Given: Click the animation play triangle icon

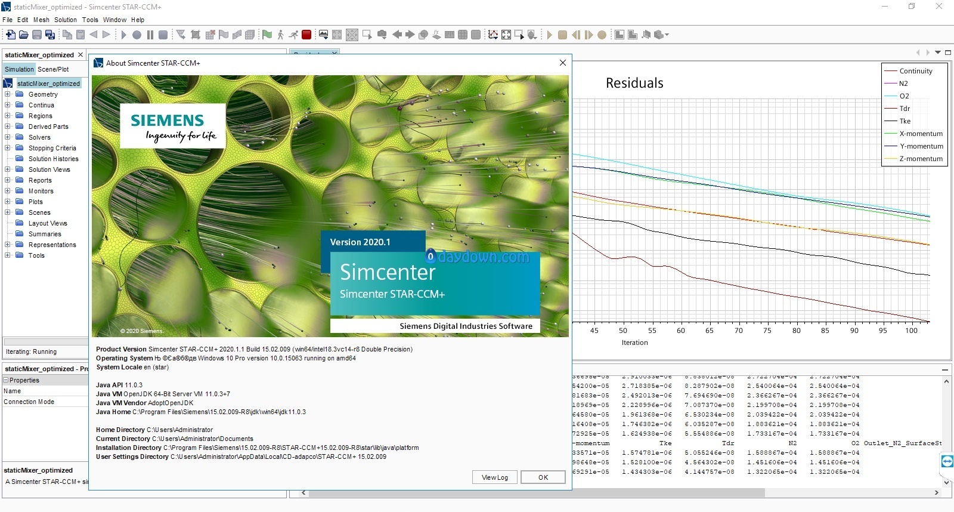Looking at the screenshot, I should [x=549, y=35].
